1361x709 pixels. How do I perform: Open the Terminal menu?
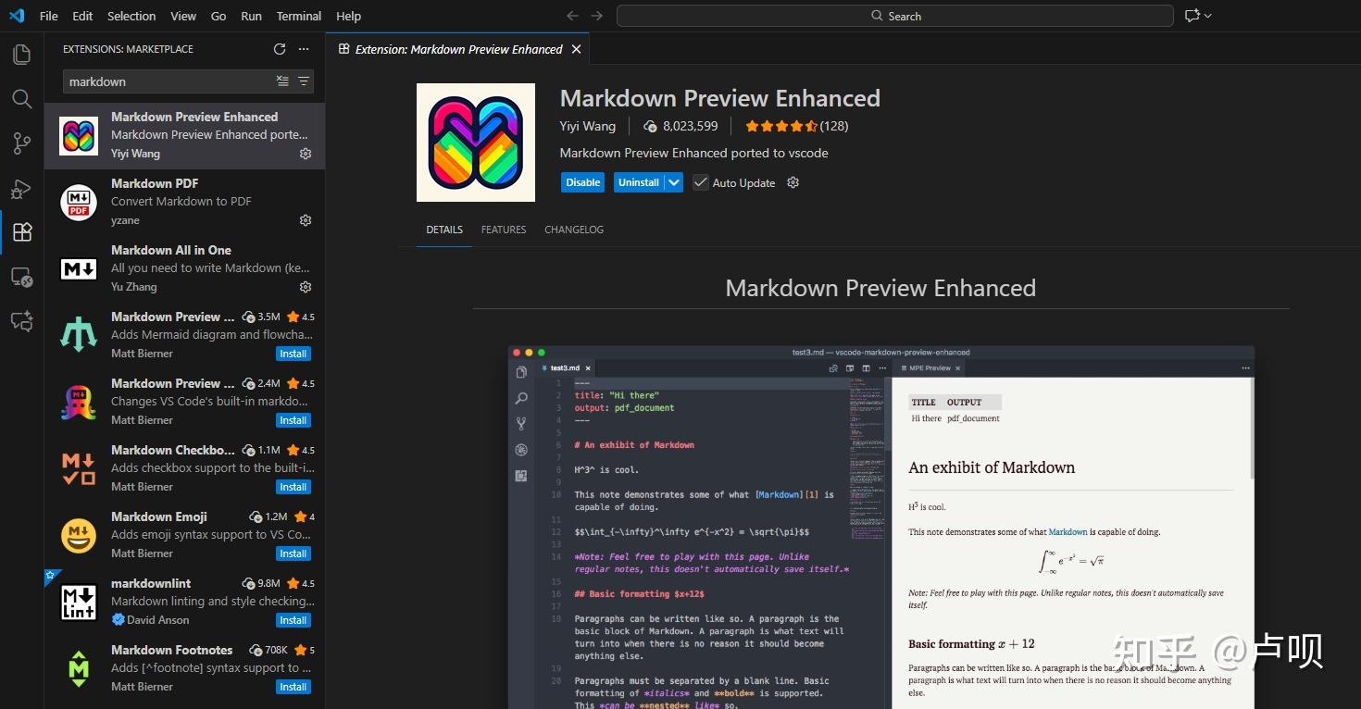tap(299, 16)
